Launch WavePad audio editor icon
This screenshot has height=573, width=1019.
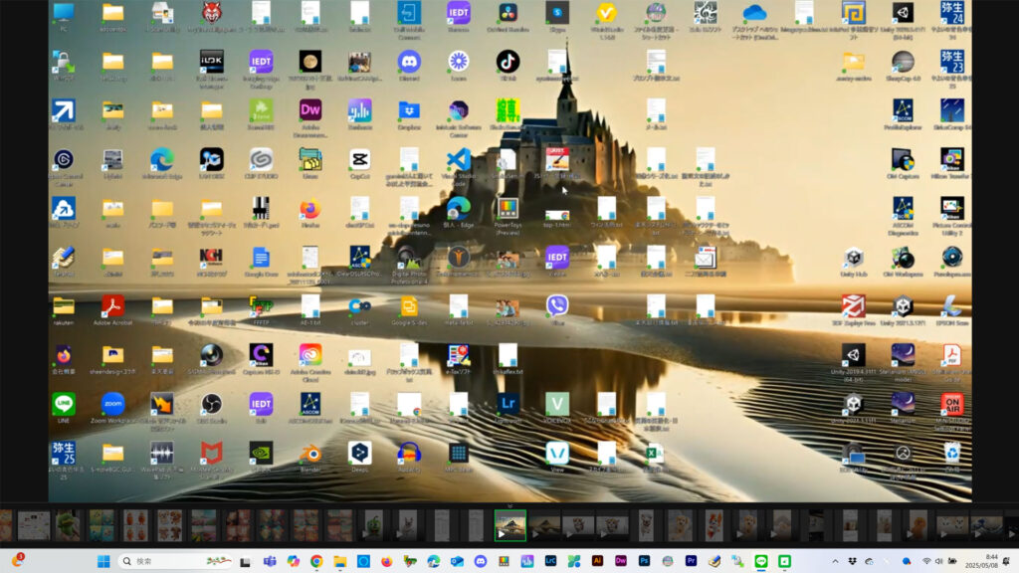coord(162,454)
